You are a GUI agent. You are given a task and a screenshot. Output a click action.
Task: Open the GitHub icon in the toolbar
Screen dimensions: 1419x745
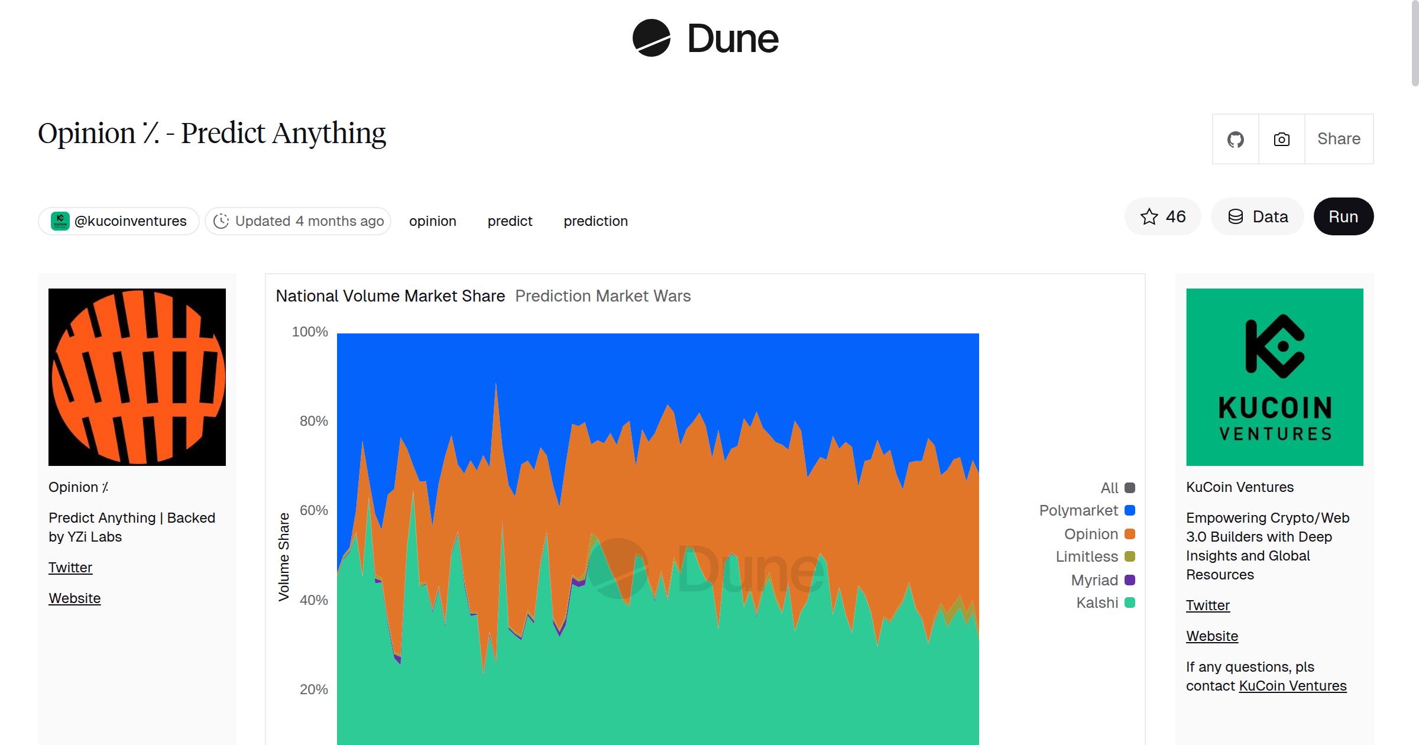pos(1235,139)
